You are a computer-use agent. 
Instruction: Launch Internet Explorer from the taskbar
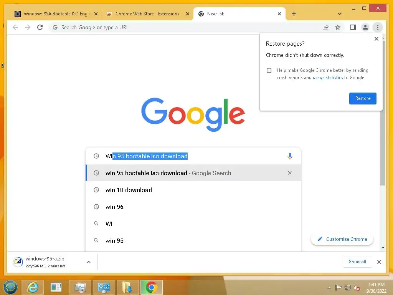[x=33, y=287]
